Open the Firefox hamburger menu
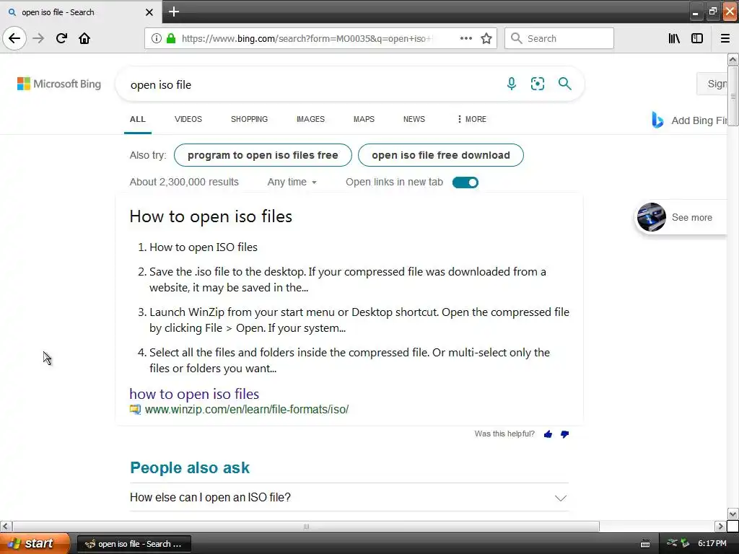Viewport: 739px width, 554px height. [725, 38]
